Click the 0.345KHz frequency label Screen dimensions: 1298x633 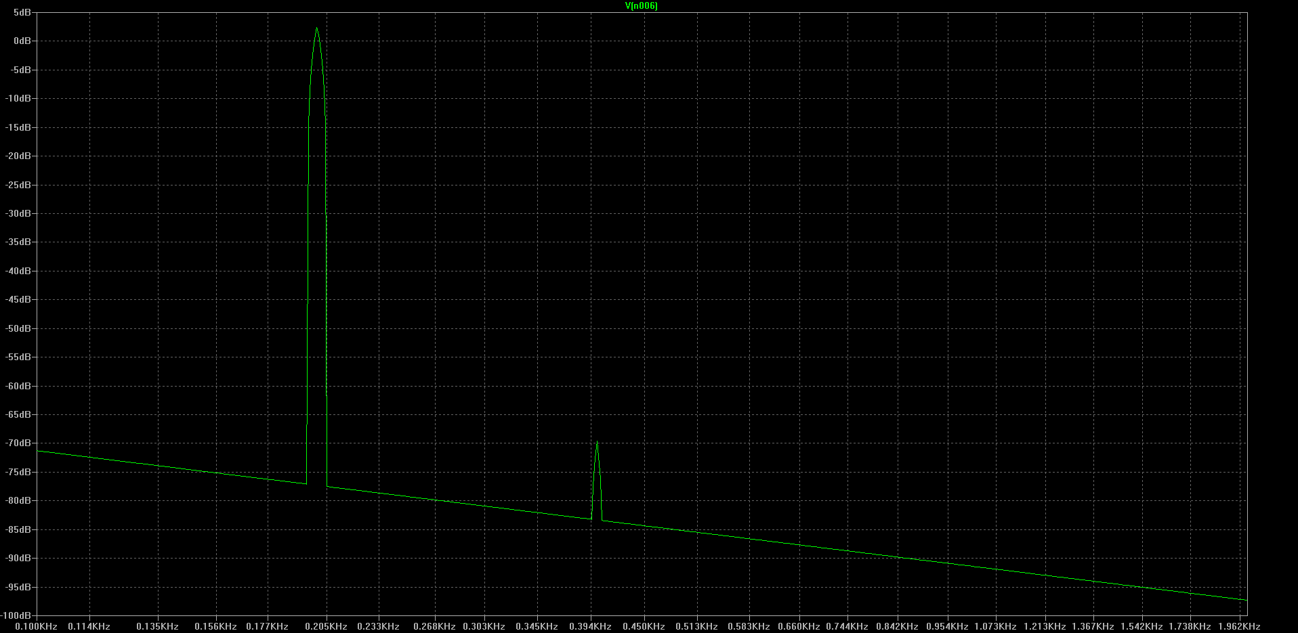click(537, 627)
